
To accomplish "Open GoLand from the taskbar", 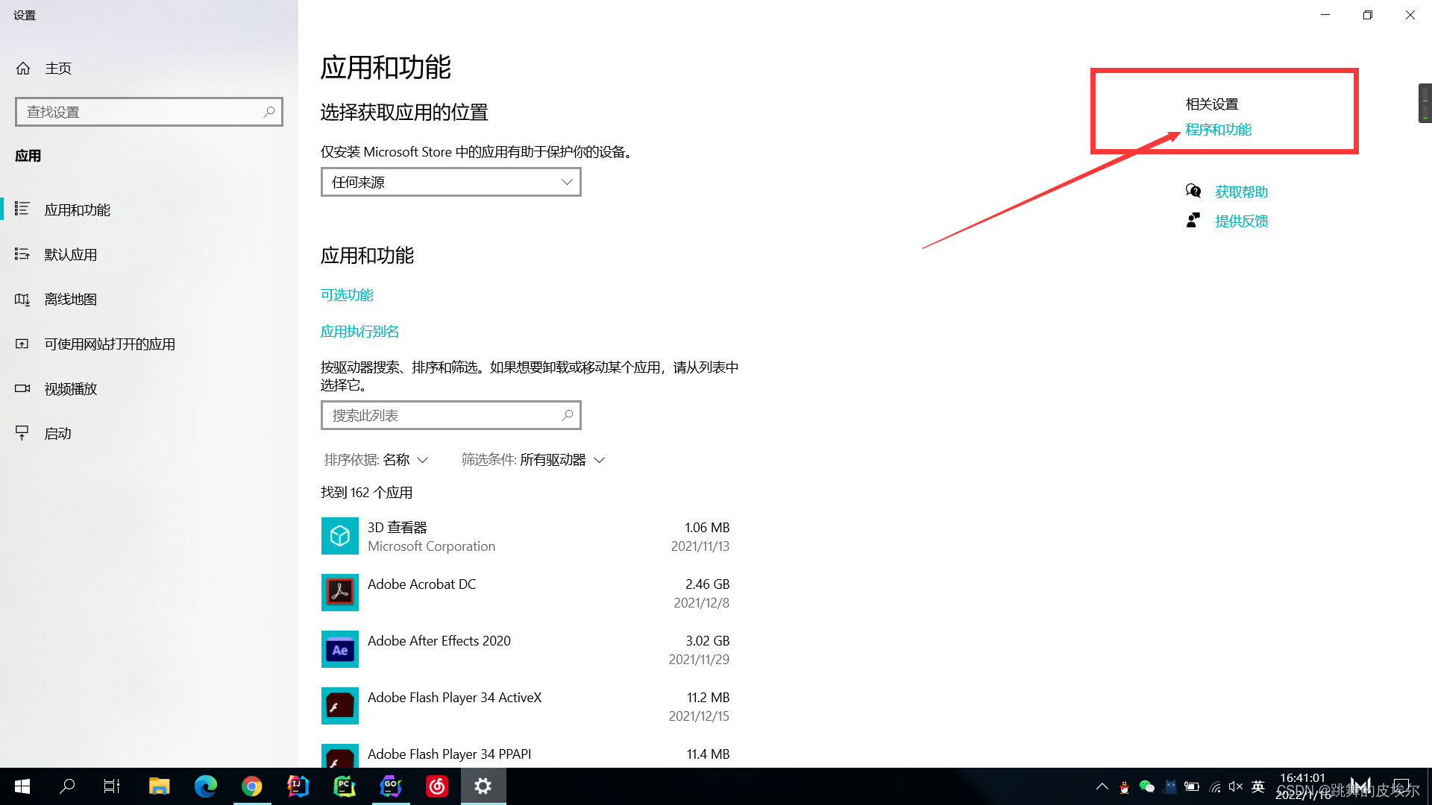I will pyautogui.click(x=391, y=786).
